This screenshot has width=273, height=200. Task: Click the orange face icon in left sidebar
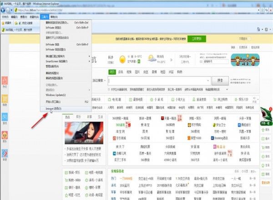point(5,135)
